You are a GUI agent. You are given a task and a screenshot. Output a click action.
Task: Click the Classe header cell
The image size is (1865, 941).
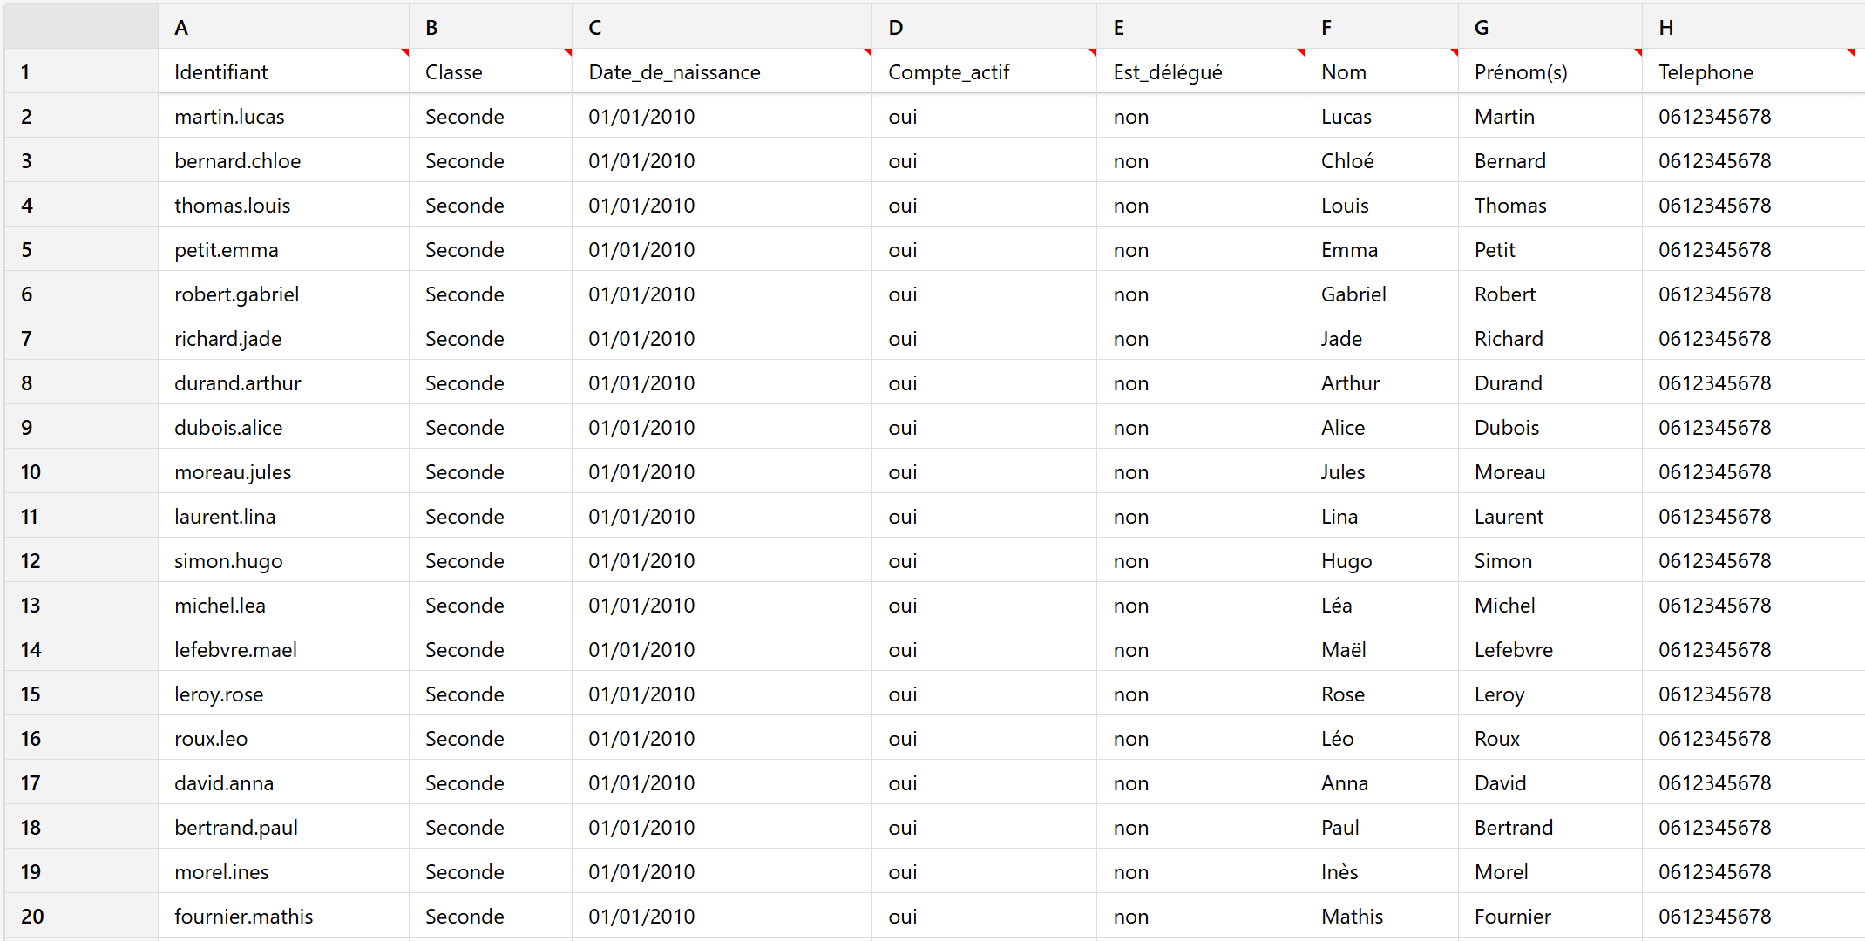(491, 71)
